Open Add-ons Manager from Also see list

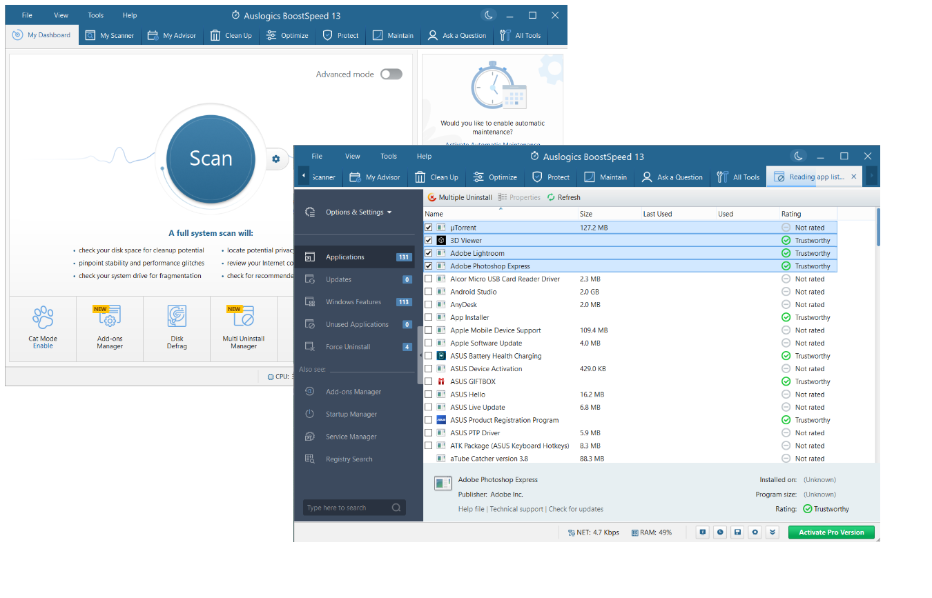[x=353, y=392]
